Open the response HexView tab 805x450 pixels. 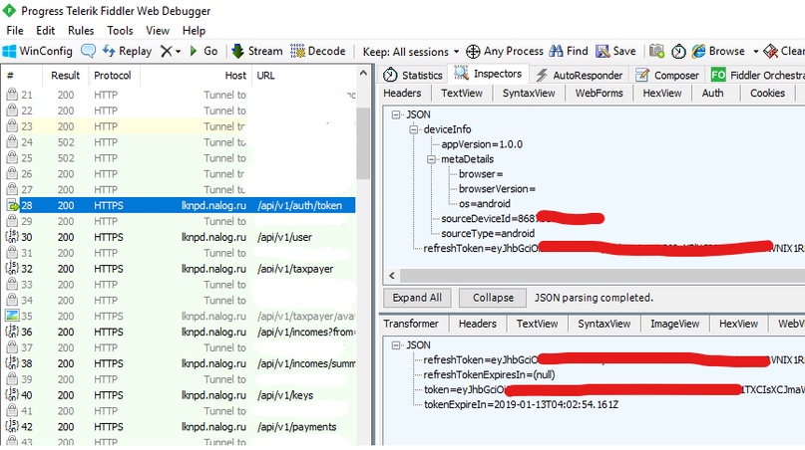coord(738,324)
